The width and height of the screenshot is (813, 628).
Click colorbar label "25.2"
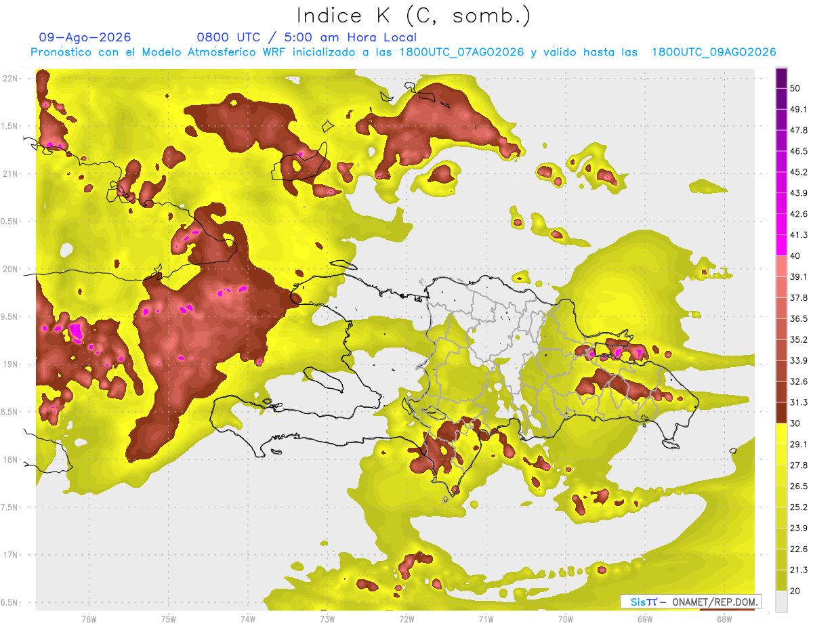(x=799, y=507)
